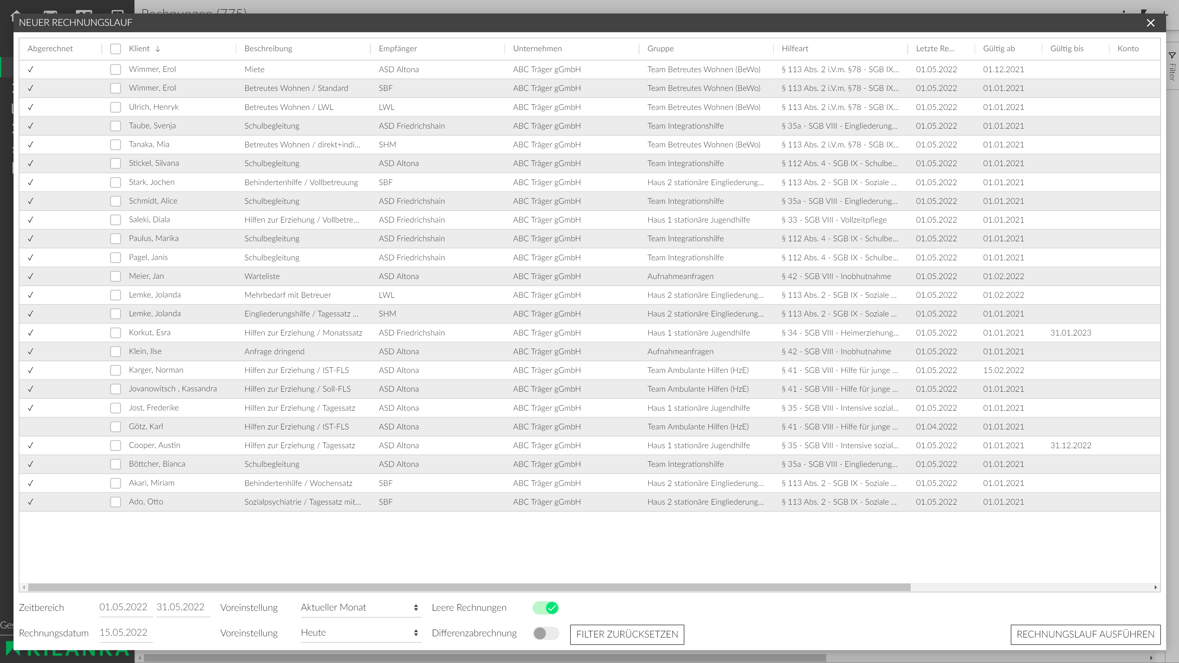Open the Filter funnel side panel

[x=1172, y=56]
